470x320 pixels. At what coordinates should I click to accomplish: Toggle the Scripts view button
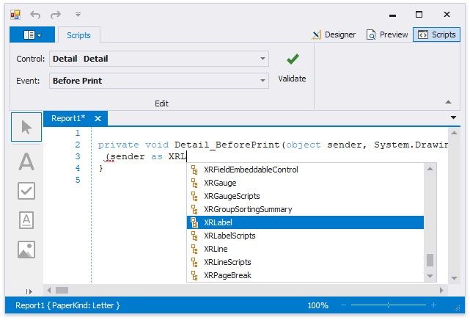click(436, 34)
